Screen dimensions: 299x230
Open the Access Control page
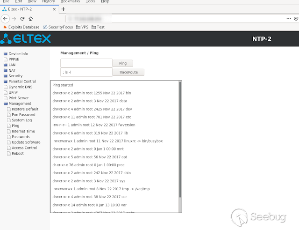(22, 148)
